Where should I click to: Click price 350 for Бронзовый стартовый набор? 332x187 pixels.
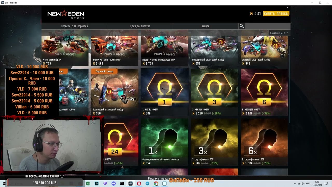[96, 113]
